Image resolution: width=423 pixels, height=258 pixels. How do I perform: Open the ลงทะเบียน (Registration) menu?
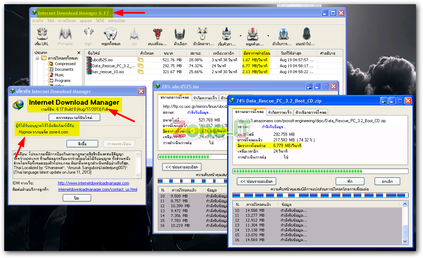[117, 21]
